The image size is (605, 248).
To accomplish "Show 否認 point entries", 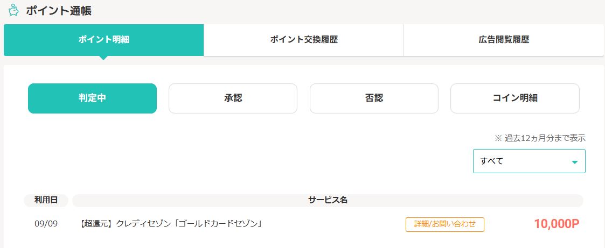I will (x=374, y=98).
